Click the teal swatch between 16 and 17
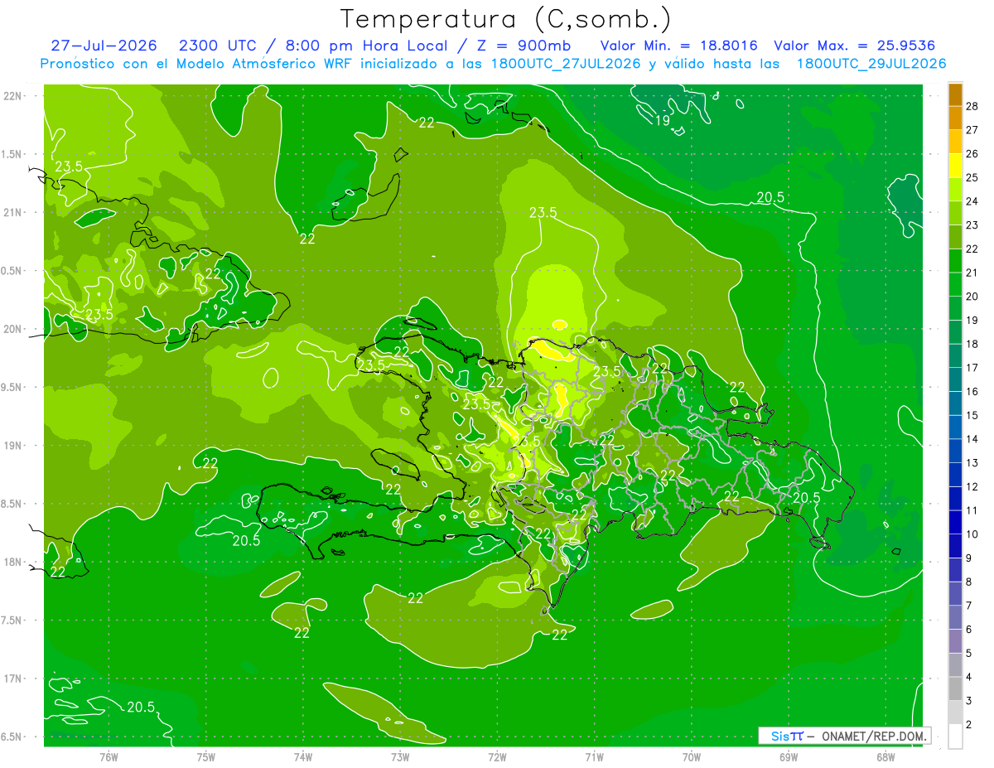 click(955, 379)
